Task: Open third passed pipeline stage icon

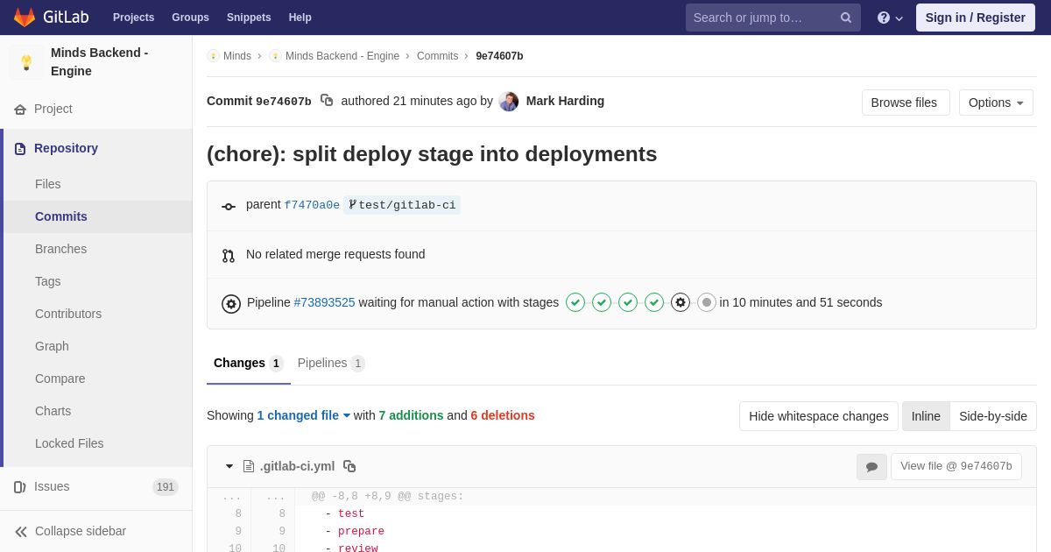Action: tap(628, 302)
